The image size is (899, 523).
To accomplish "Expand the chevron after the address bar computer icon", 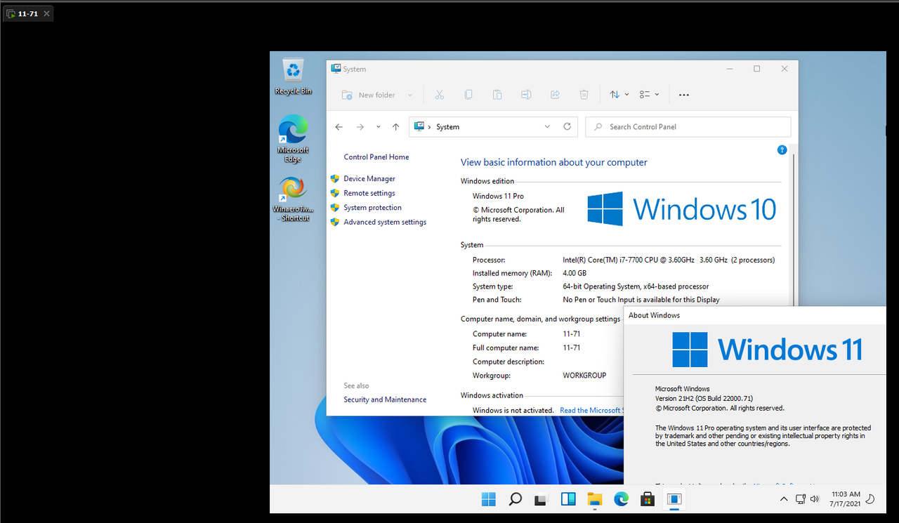I will click(x=429, y=127).
